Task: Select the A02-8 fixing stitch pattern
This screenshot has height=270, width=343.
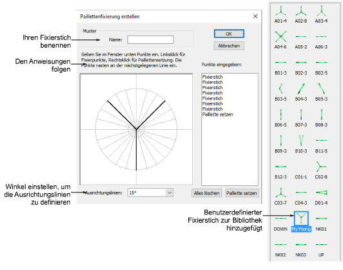Action: [x=301, y=14]
